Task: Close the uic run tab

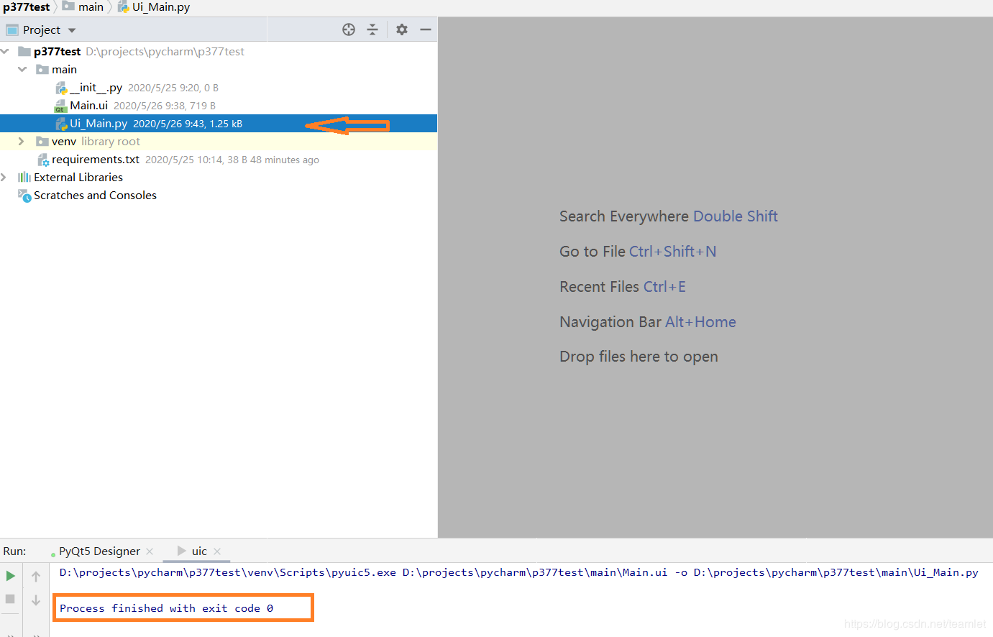Action: [217, 551]
